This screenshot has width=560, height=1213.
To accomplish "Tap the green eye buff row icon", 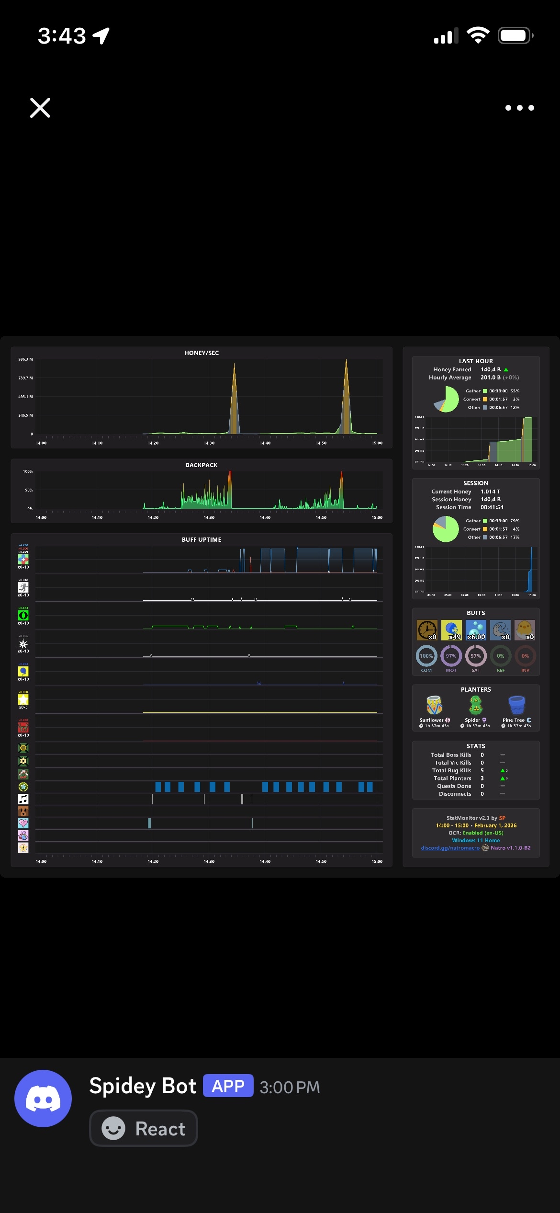I will 23,615.
